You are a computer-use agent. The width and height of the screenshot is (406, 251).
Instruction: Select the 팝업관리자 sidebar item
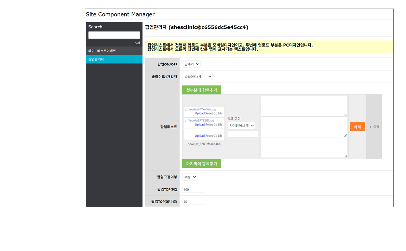coord(114,59)
